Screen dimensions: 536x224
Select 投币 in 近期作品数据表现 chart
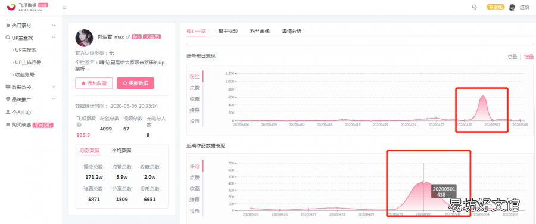(x=195, y=211)
